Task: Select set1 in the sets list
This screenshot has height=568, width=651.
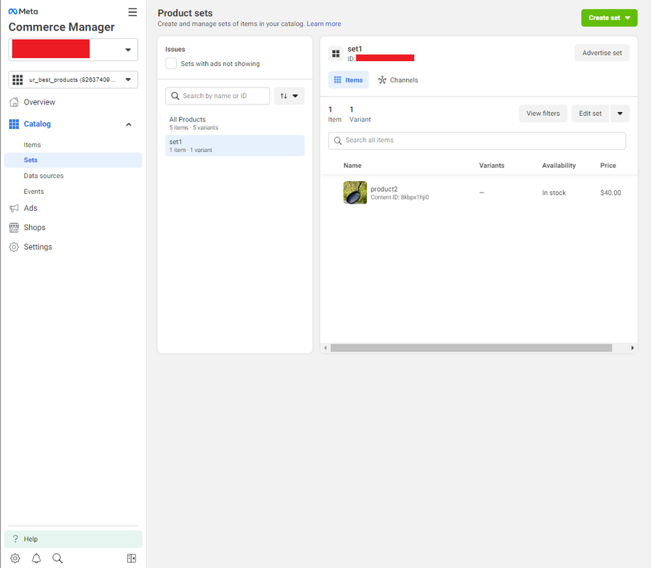Action: tap(235, 146)
